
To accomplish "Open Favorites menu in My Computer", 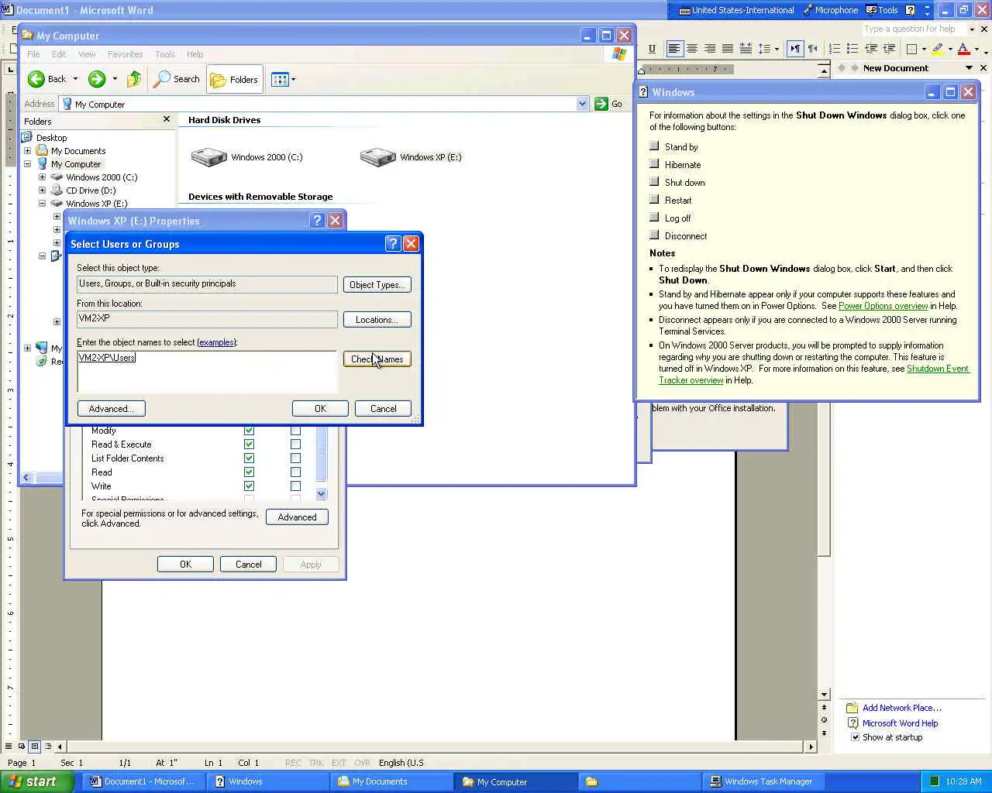I will pos(126,54).
